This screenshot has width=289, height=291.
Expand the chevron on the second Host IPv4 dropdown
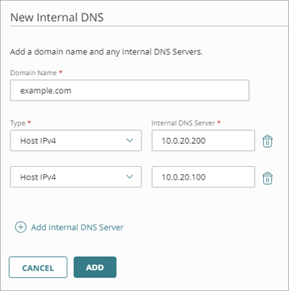pos(130,177)
